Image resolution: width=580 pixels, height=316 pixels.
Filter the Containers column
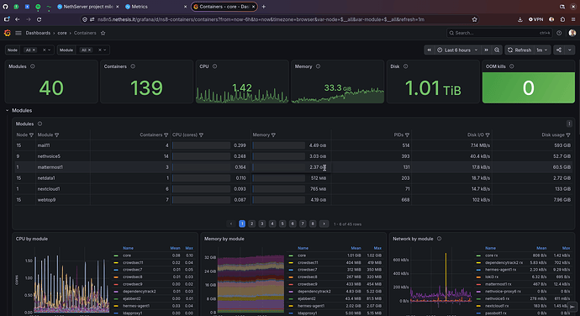pos(166,135)
